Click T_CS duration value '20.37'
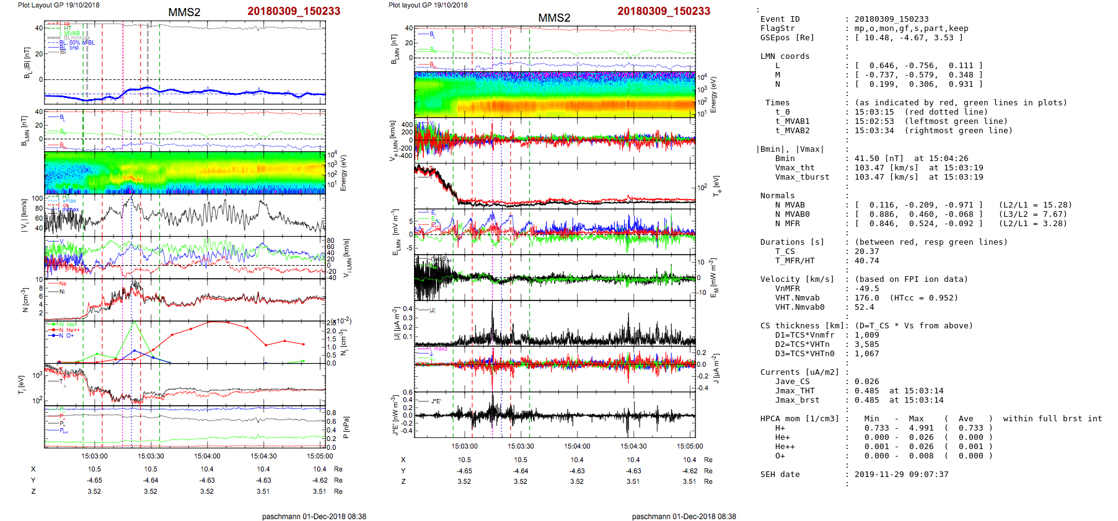The width and height of the screenshot is (1118, 521). click(x=866, y=252)
